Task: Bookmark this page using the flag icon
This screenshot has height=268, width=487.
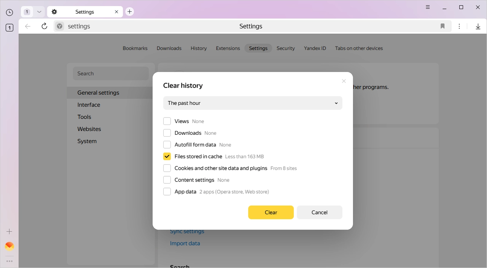Action: [x=442, y=26]
